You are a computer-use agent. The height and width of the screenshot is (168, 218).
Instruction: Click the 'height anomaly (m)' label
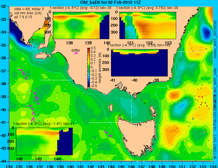[100, 68]
